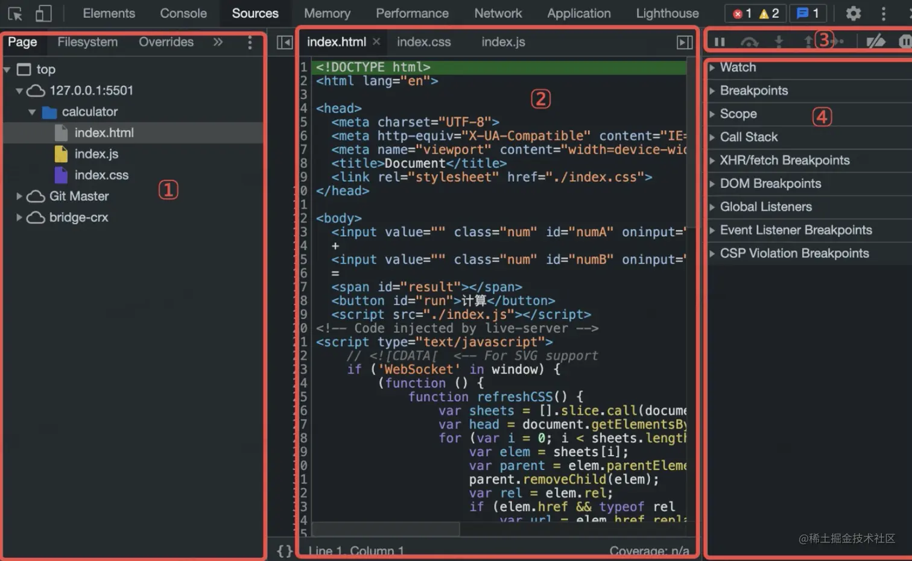Open the Application panel
912x561 pixels.
click(578, 13)
